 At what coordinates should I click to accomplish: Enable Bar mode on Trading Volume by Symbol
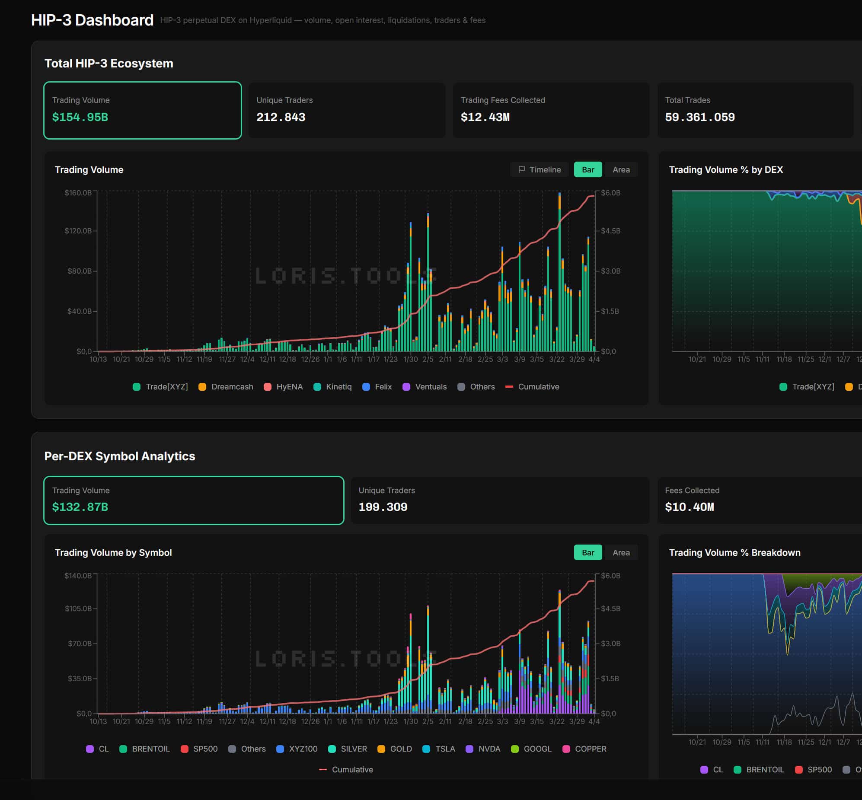click(587, 552)
